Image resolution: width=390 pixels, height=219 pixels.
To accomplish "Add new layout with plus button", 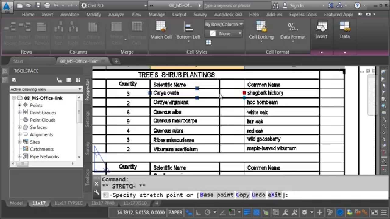I will [157, 203].
